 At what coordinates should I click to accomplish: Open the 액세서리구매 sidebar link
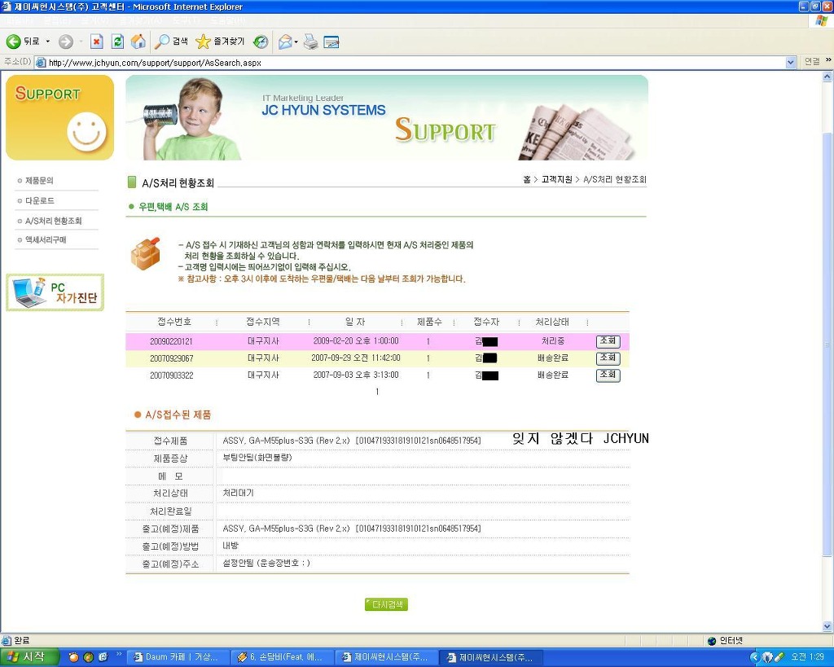click(x=46, y=240)
